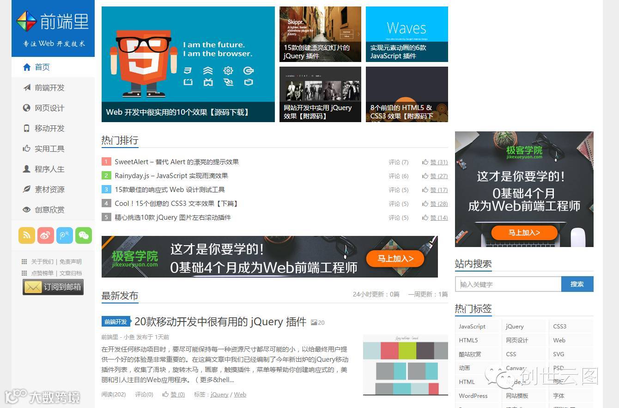Click the thumbs-up icon beside 赞 (0)

point(165,395)
